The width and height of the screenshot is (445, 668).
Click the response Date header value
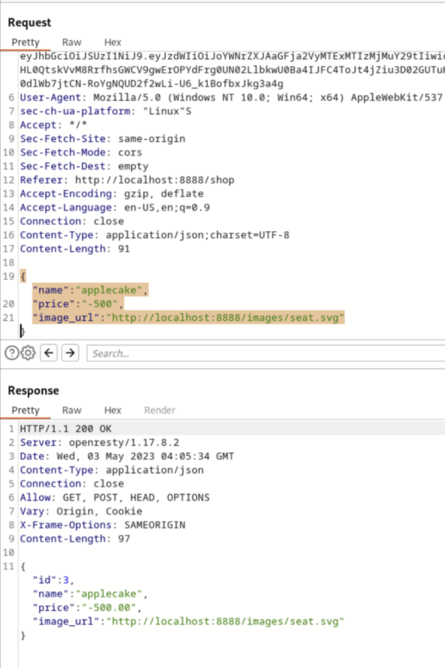tap(145, 456)
